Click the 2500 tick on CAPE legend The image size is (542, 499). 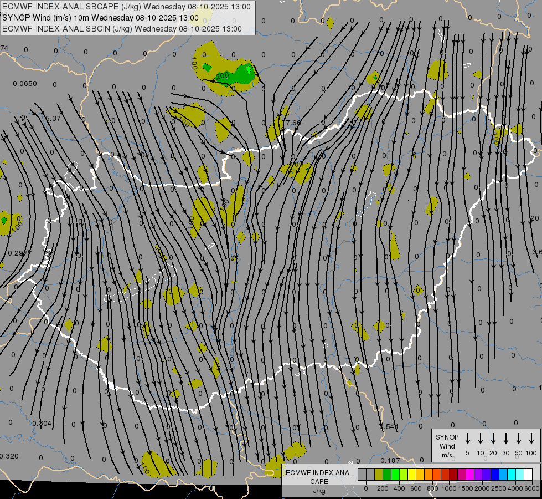point(499,488)
